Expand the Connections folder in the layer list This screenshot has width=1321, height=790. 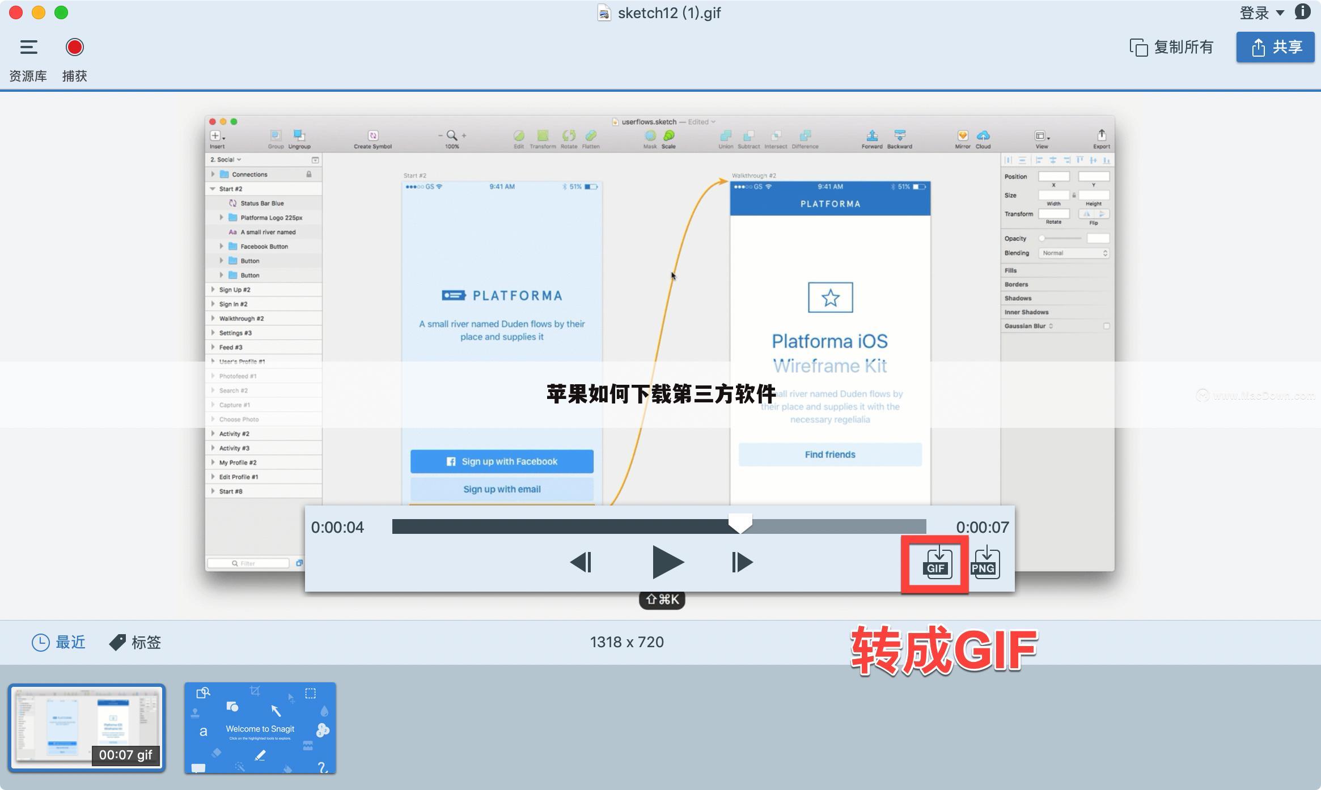[213, 174]
